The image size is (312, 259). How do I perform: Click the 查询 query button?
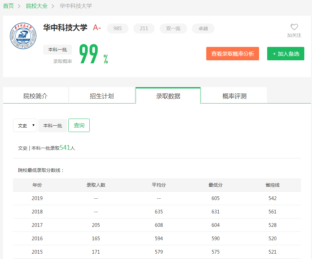pyautogui.click(x=79, y=125)
